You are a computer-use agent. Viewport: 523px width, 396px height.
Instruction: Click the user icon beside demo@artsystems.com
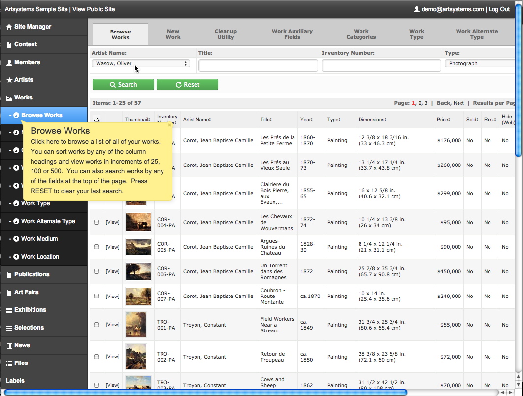point(416,9)
